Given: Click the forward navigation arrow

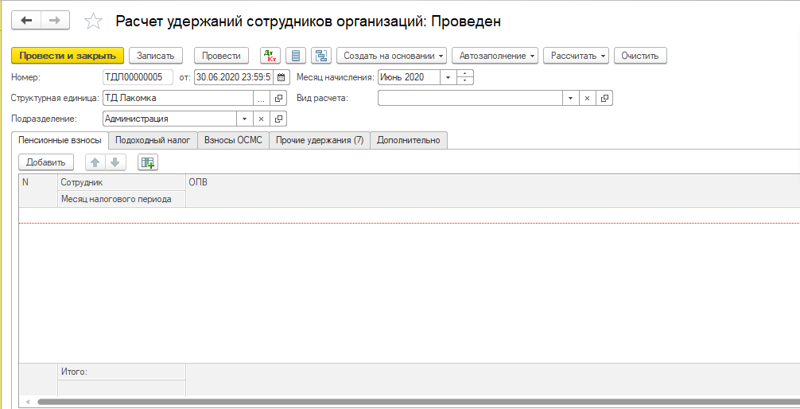Looking at the screenshot, I should tap(55, 21).
